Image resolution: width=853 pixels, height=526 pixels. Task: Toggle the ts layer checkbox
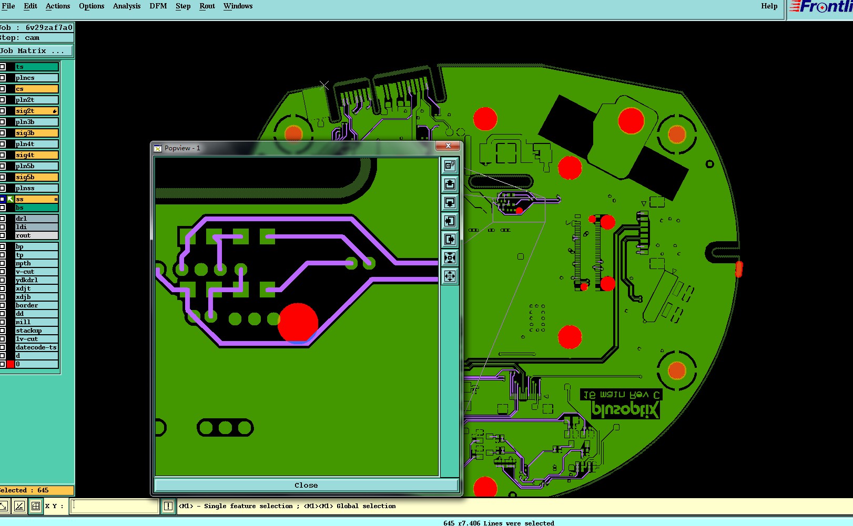3,67
